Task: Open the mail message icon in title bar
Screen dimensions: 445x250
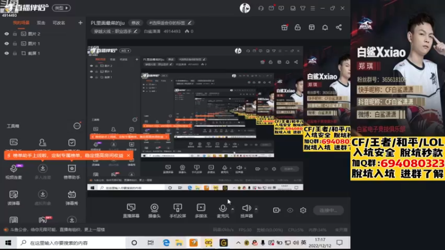Action: pyautogui.click(x=271, y=8)
